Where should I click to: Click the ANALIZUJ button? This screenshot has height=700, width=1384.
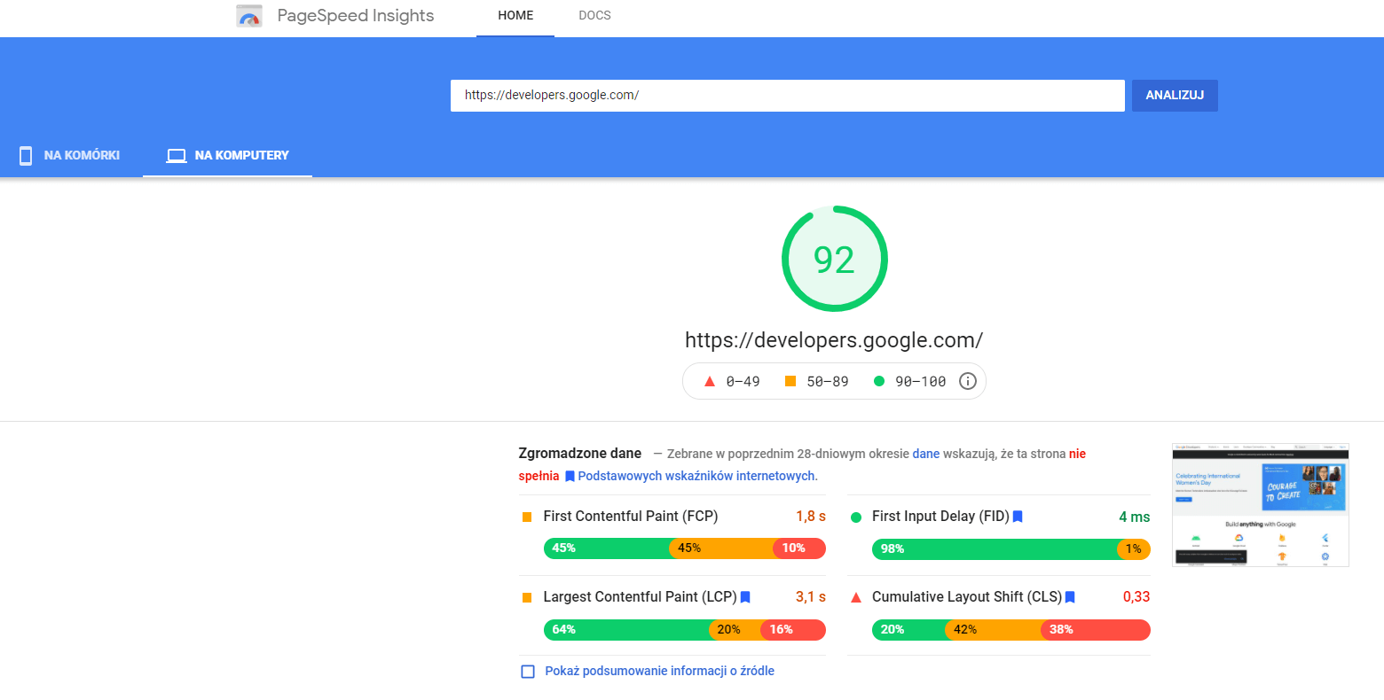1175,96
